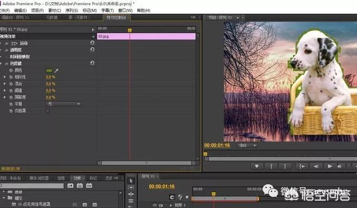
Task: Select the Track Select tool
Action: click(131, 187)
